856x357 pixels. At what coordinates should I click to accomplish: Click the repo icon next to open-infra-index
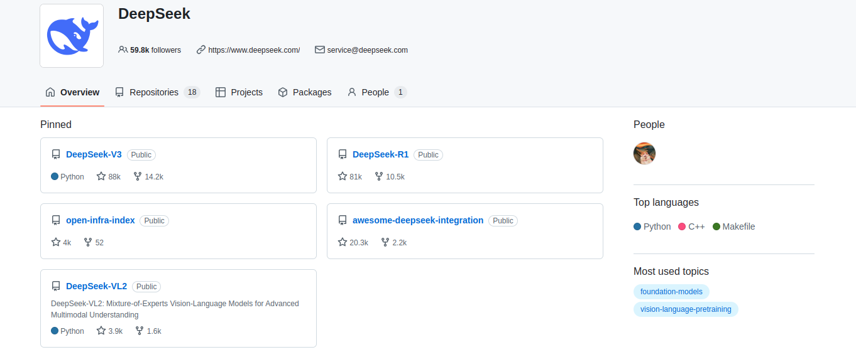[56, 220]
